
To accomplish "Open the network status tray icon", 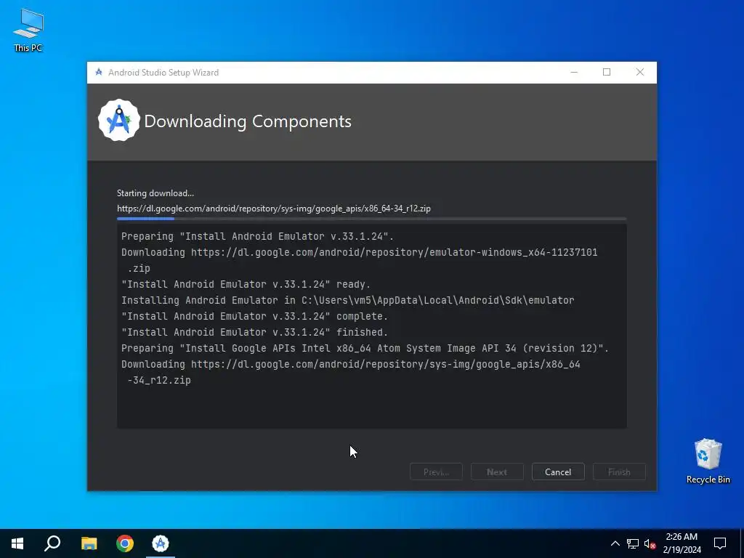I will click(633, 543).
